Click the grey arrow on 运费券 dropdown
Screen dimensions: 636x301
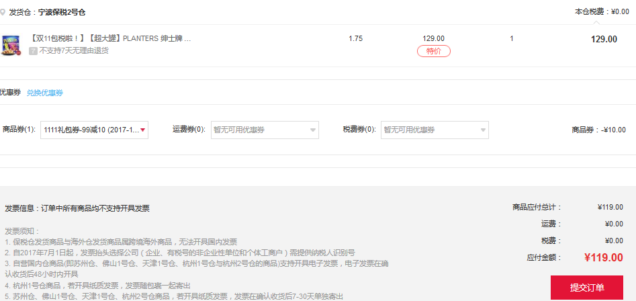313,130
